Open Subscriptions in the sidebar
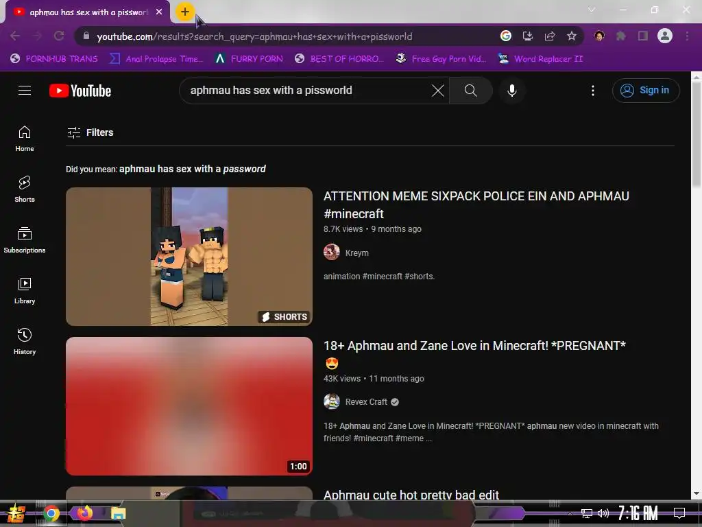This screenshot has width=702, height=527. pyautogui.click(x=25, y=239)
